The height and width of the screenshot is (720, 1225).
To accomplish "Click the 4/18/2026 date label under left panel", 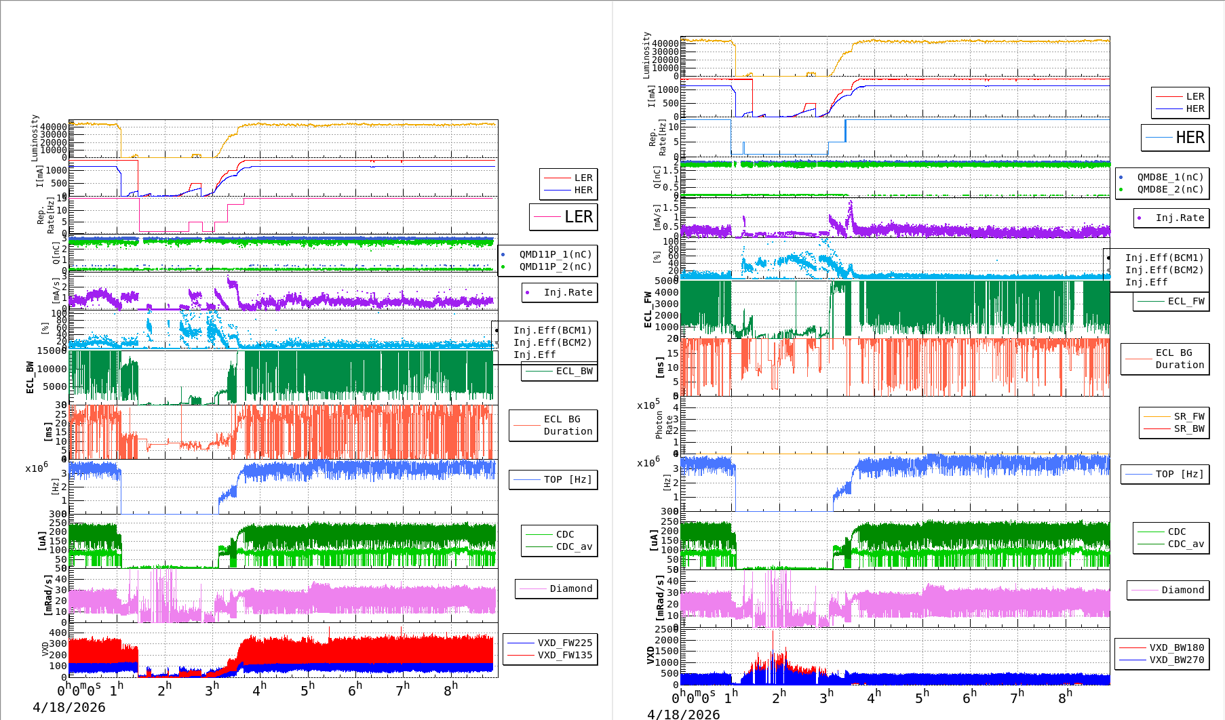I will click(x=69, y=707).
